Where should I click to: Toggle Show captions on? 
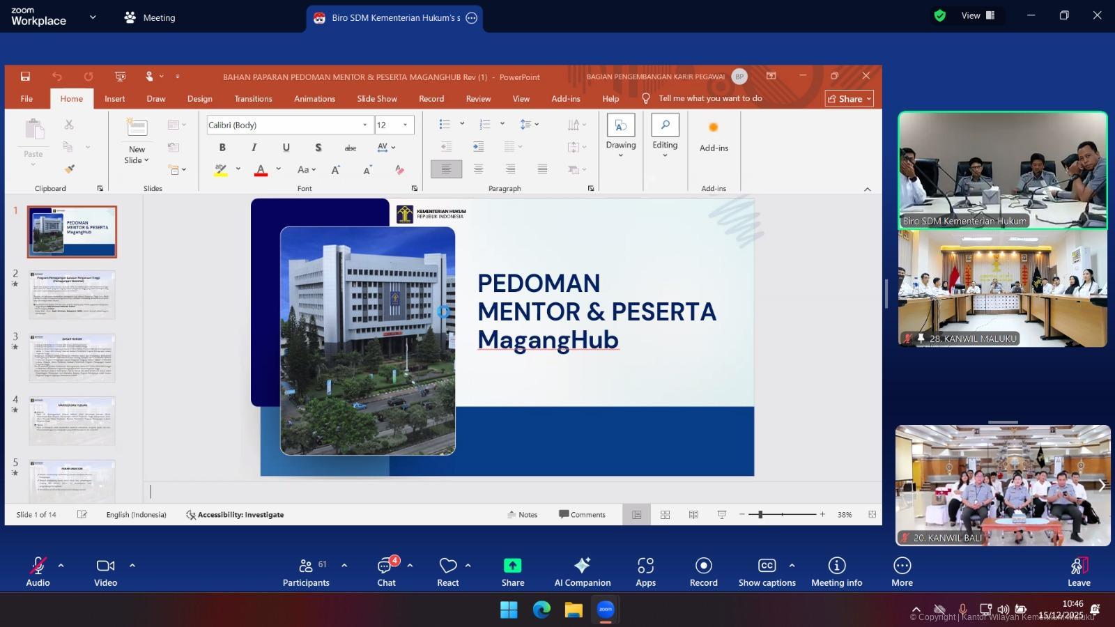point(767,571)
